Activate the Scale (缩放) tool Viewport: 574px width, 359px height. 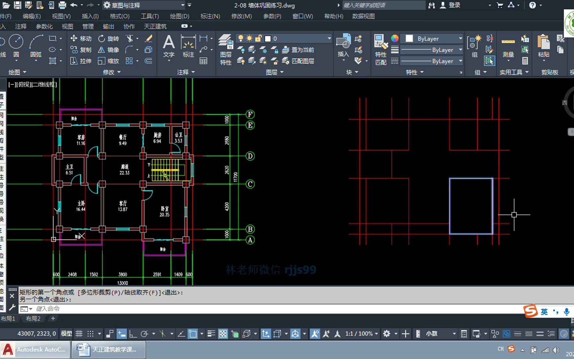[108, 61]
